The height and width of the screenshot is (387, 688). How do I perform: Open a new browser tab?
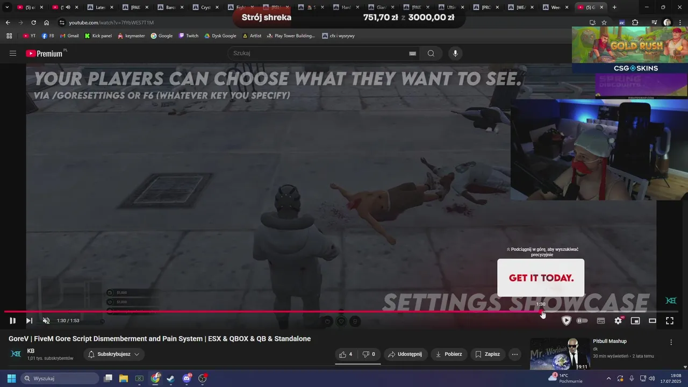click(614, 8)
